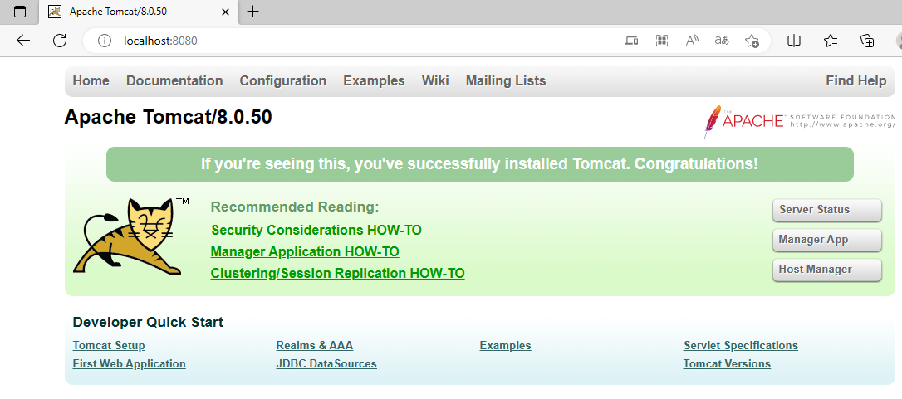Open the Favorites list icon
The width and height of the screenshot is (902, 399).
[x=830, y=41]
